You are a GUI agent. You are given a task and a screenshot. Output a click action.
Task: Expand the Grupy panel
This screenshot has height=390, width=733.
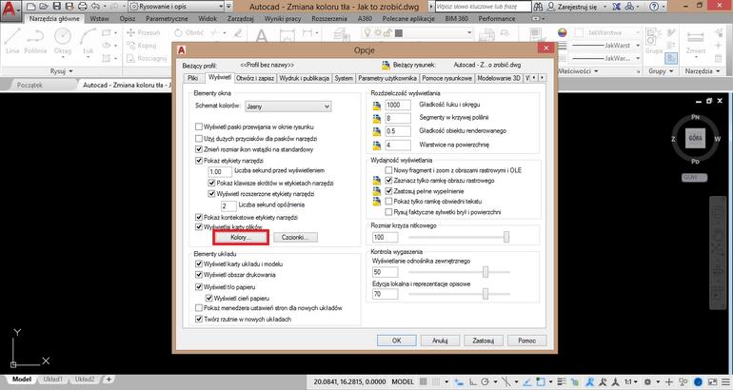(x=661, y=71)
